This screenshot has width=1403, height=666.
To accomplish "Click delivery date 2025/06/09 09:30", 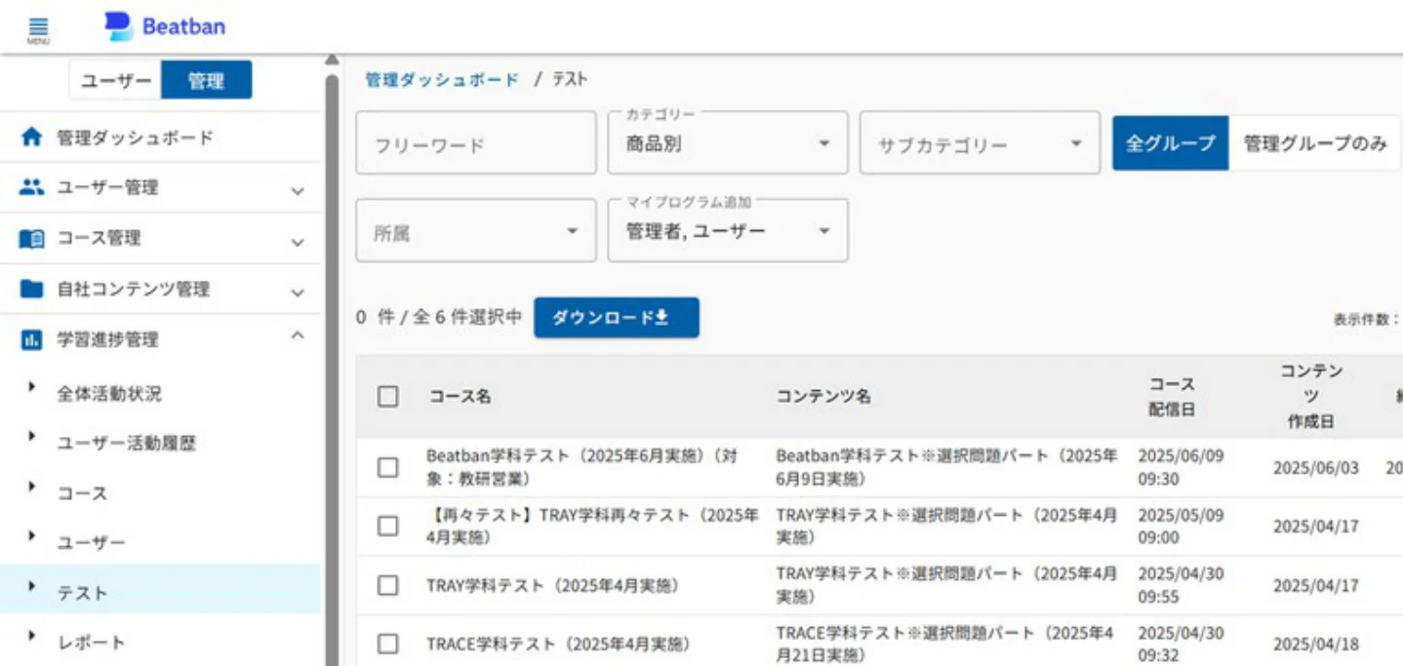I will [1181, 467].
